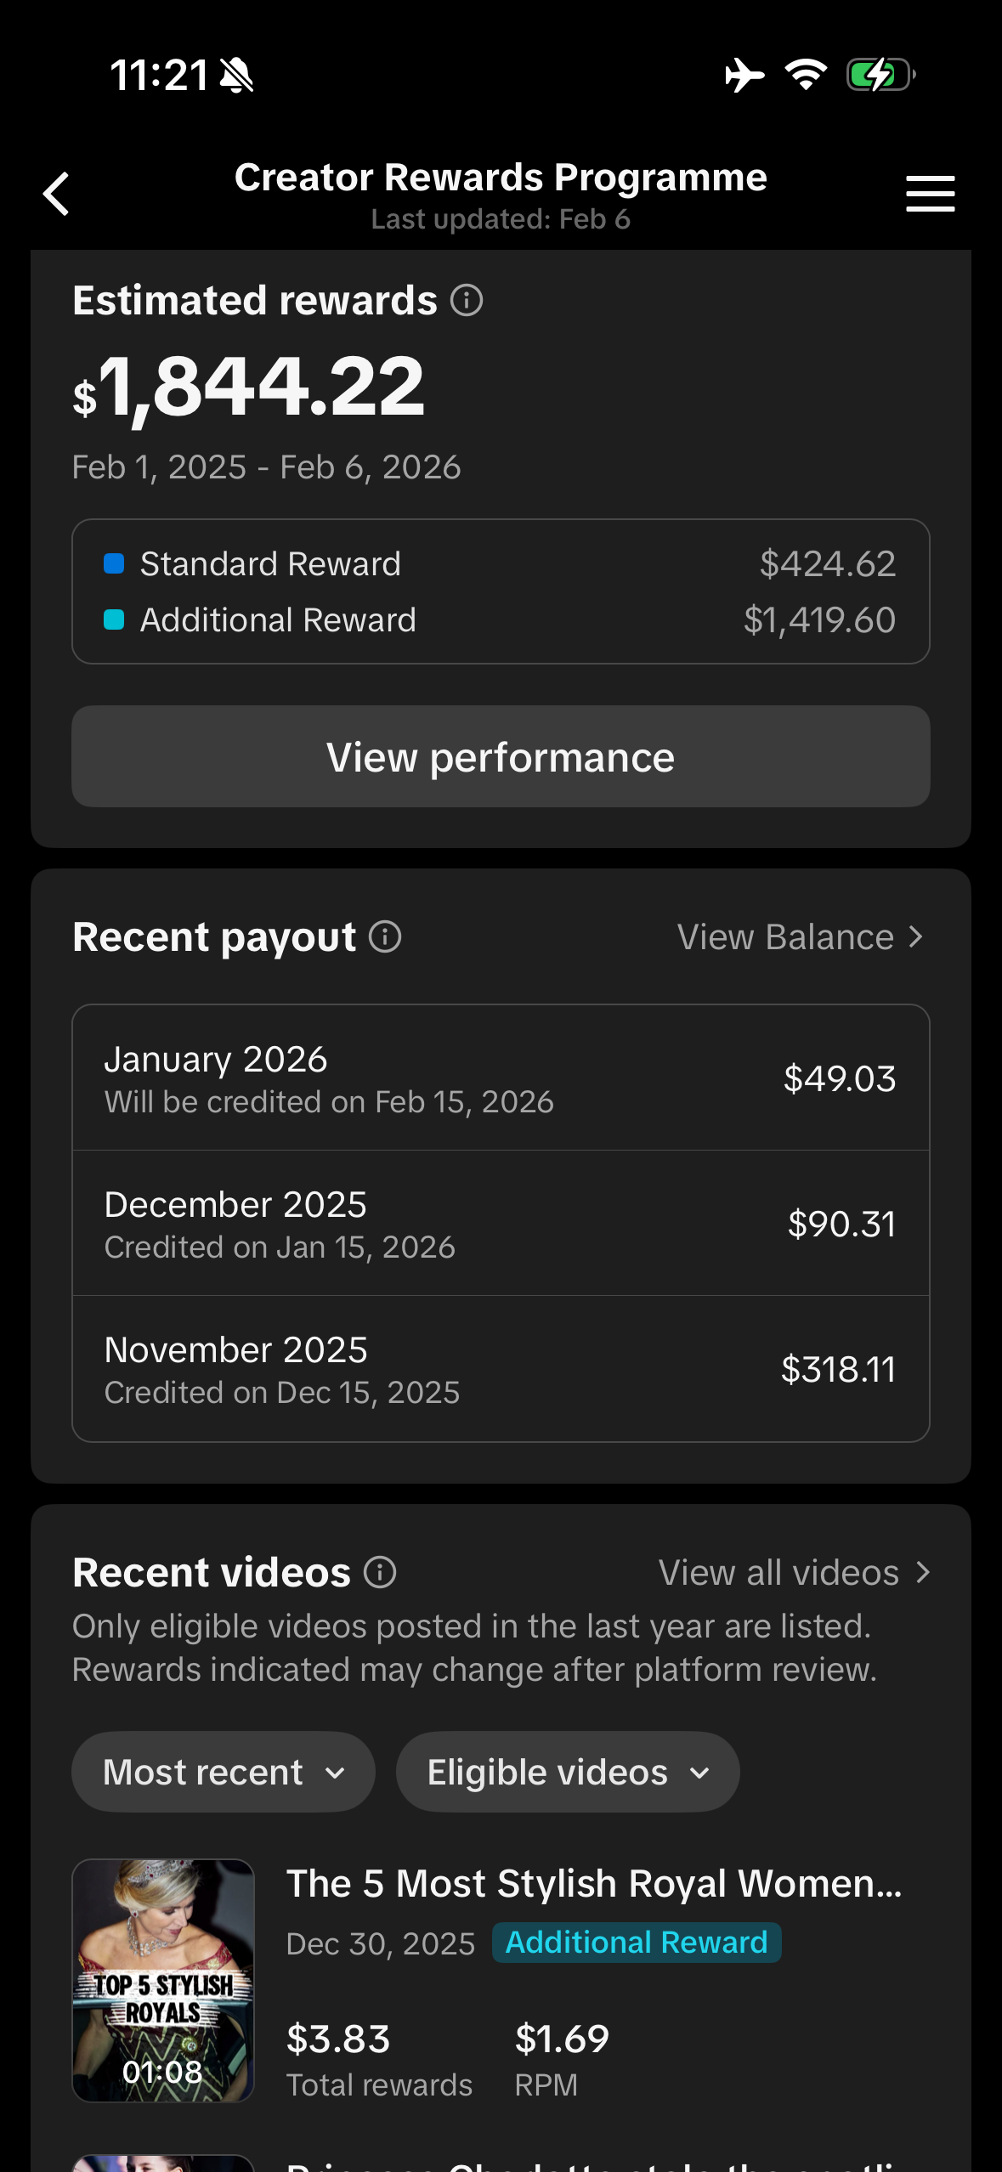The height and width of the screenshot is (2172, 1002).
Task: Expand the Eligible videos filter dropdown
Action: [567, 1772]
